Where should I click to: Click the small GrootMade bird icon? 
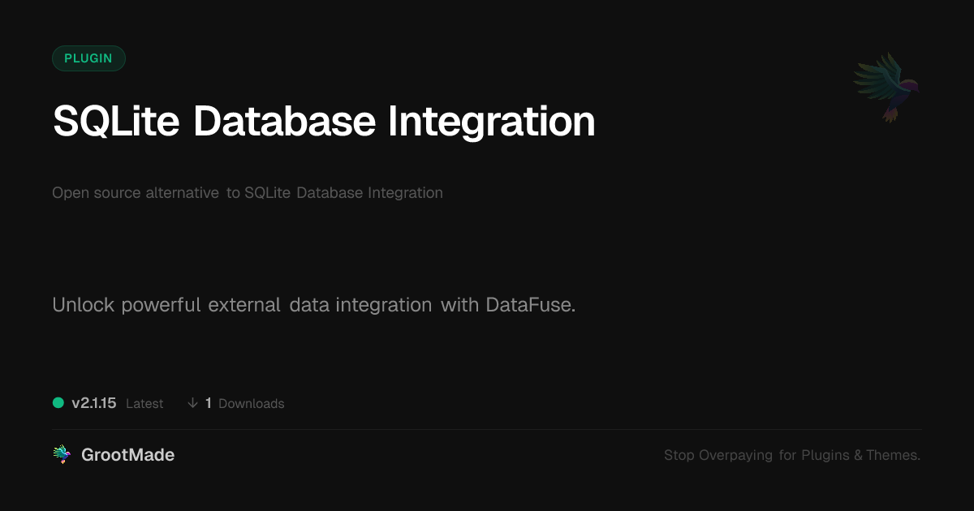tap(62, 455)
